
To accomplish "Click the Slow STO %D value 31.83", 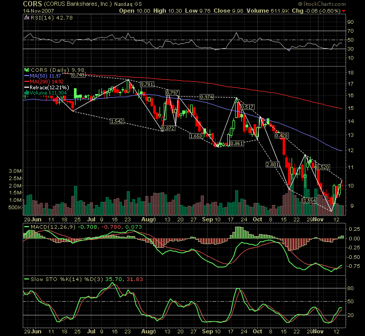I will [x=135, y=279].
